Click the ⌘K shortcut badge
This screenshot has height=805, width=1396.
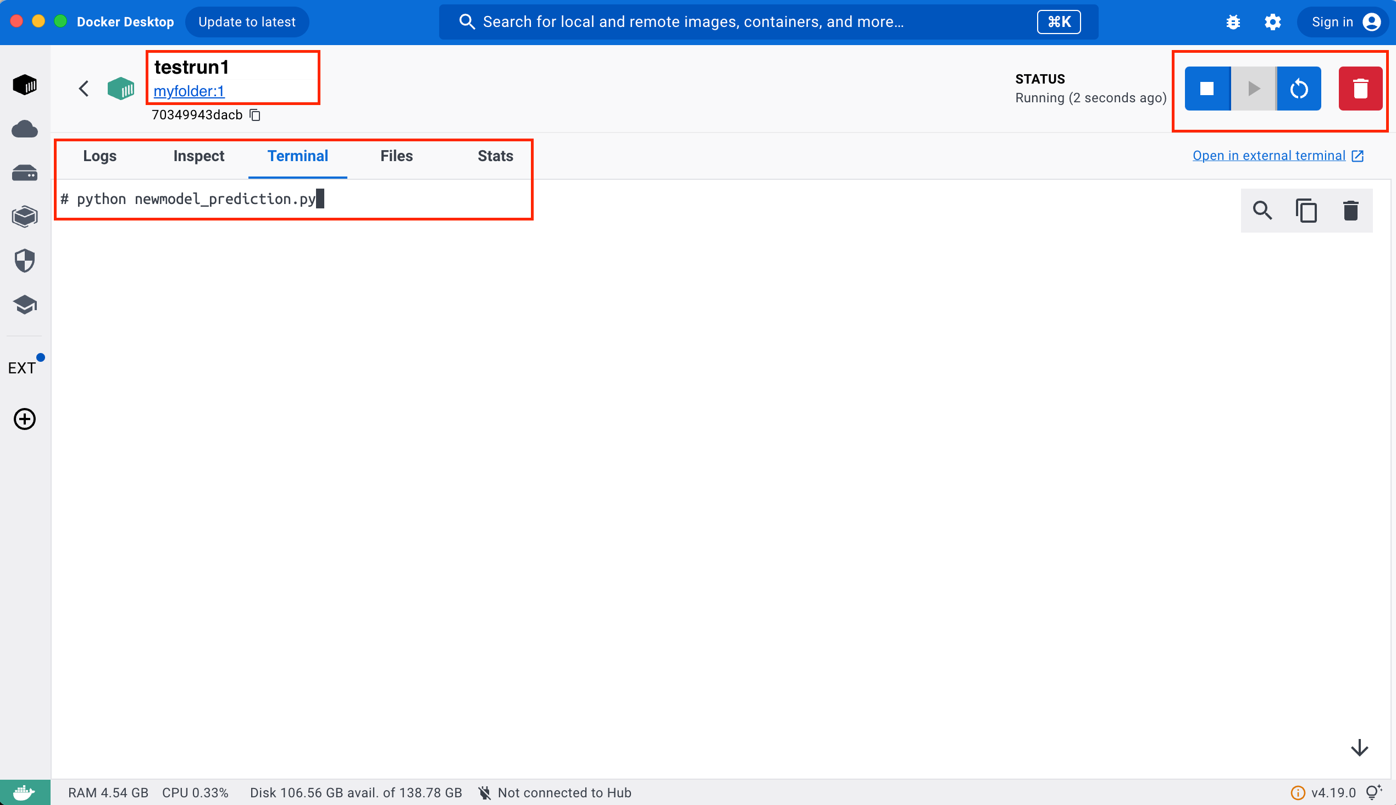pyautogui.click(x=1059, y=22)
